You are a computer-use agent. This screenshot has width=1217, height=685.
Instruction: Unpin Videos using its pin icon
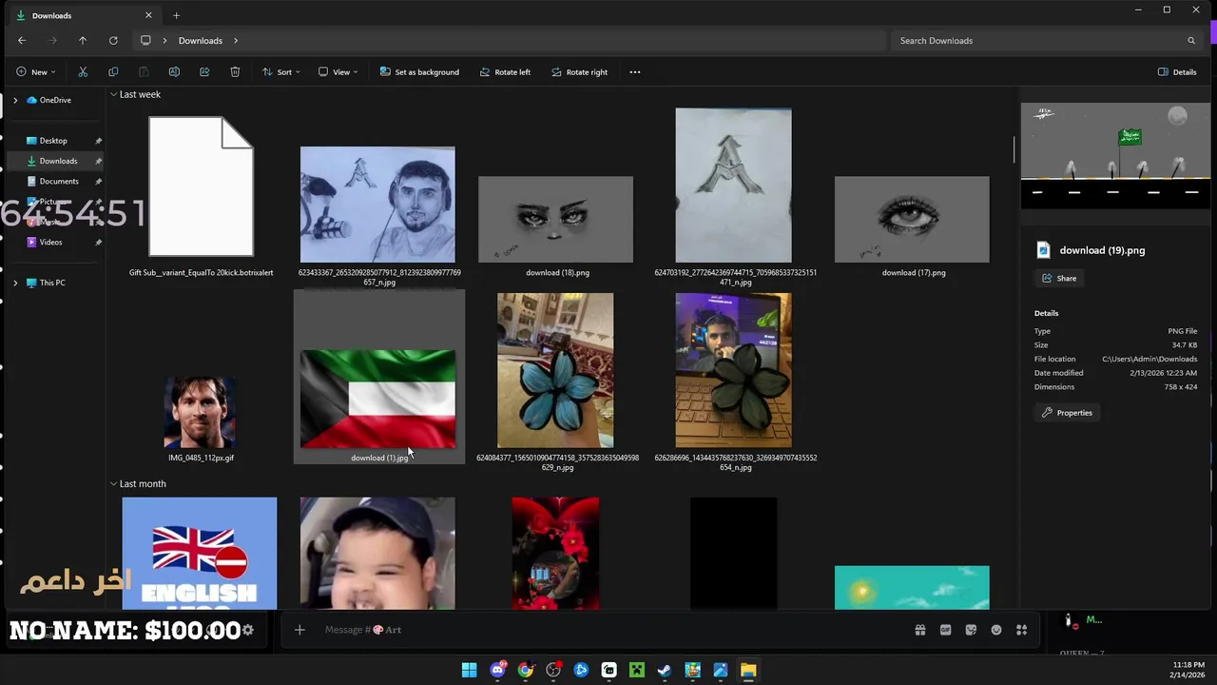pos(99,242)
